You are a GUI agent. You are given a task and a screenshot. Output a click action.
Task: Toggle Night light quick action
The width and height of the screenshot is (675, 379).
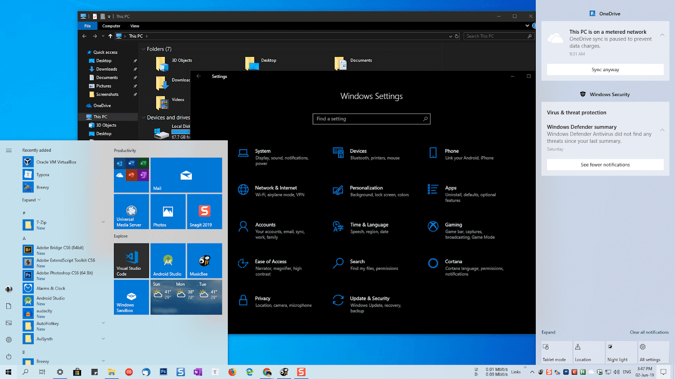click(621, 352)
